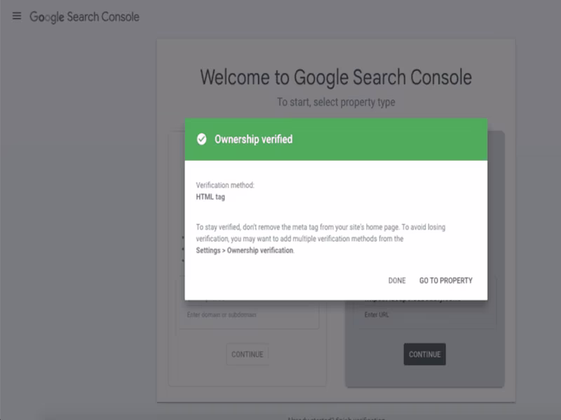Click the green 'Ownership verified' dialog header
Viewport: 561px width, 420px height.
click(x=337, y=138)
